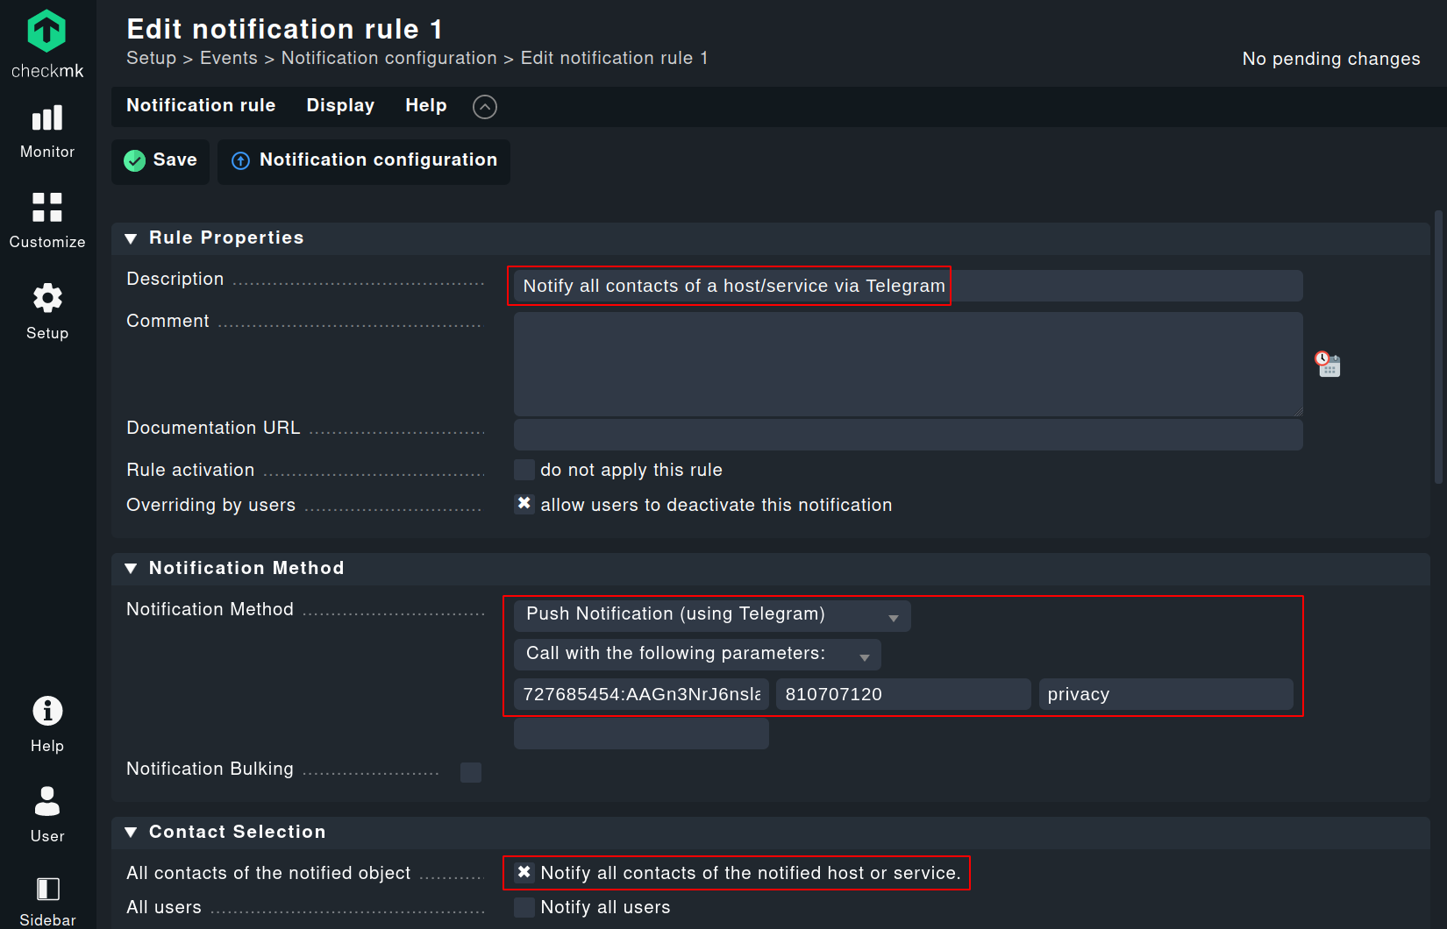The height and width of the screenshot is (929, 1447).
Task: Open 'Call with the following parameters' dropdown
Action: [697, 654]
